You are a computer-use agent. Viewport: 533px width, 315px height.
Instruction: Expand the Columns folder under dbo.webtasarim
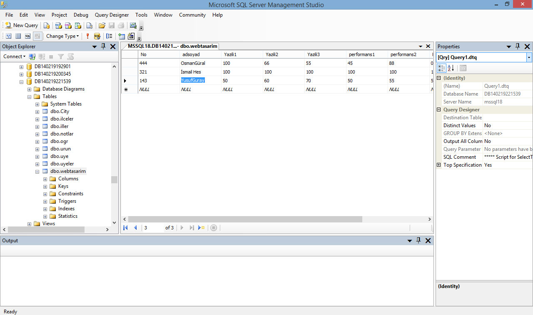point(45,179)
